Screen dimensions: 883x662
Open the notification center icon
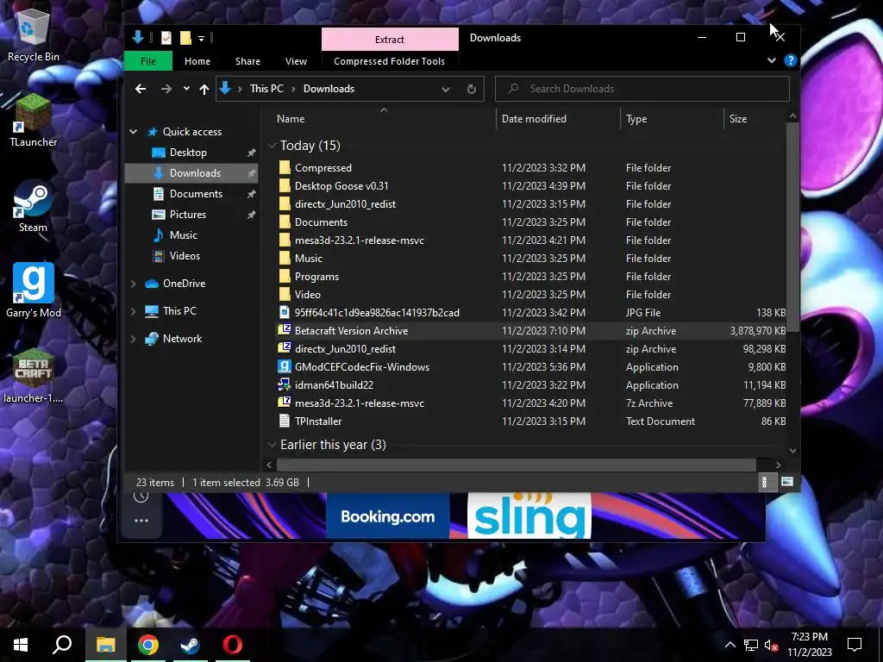click(x=855, y=645)
